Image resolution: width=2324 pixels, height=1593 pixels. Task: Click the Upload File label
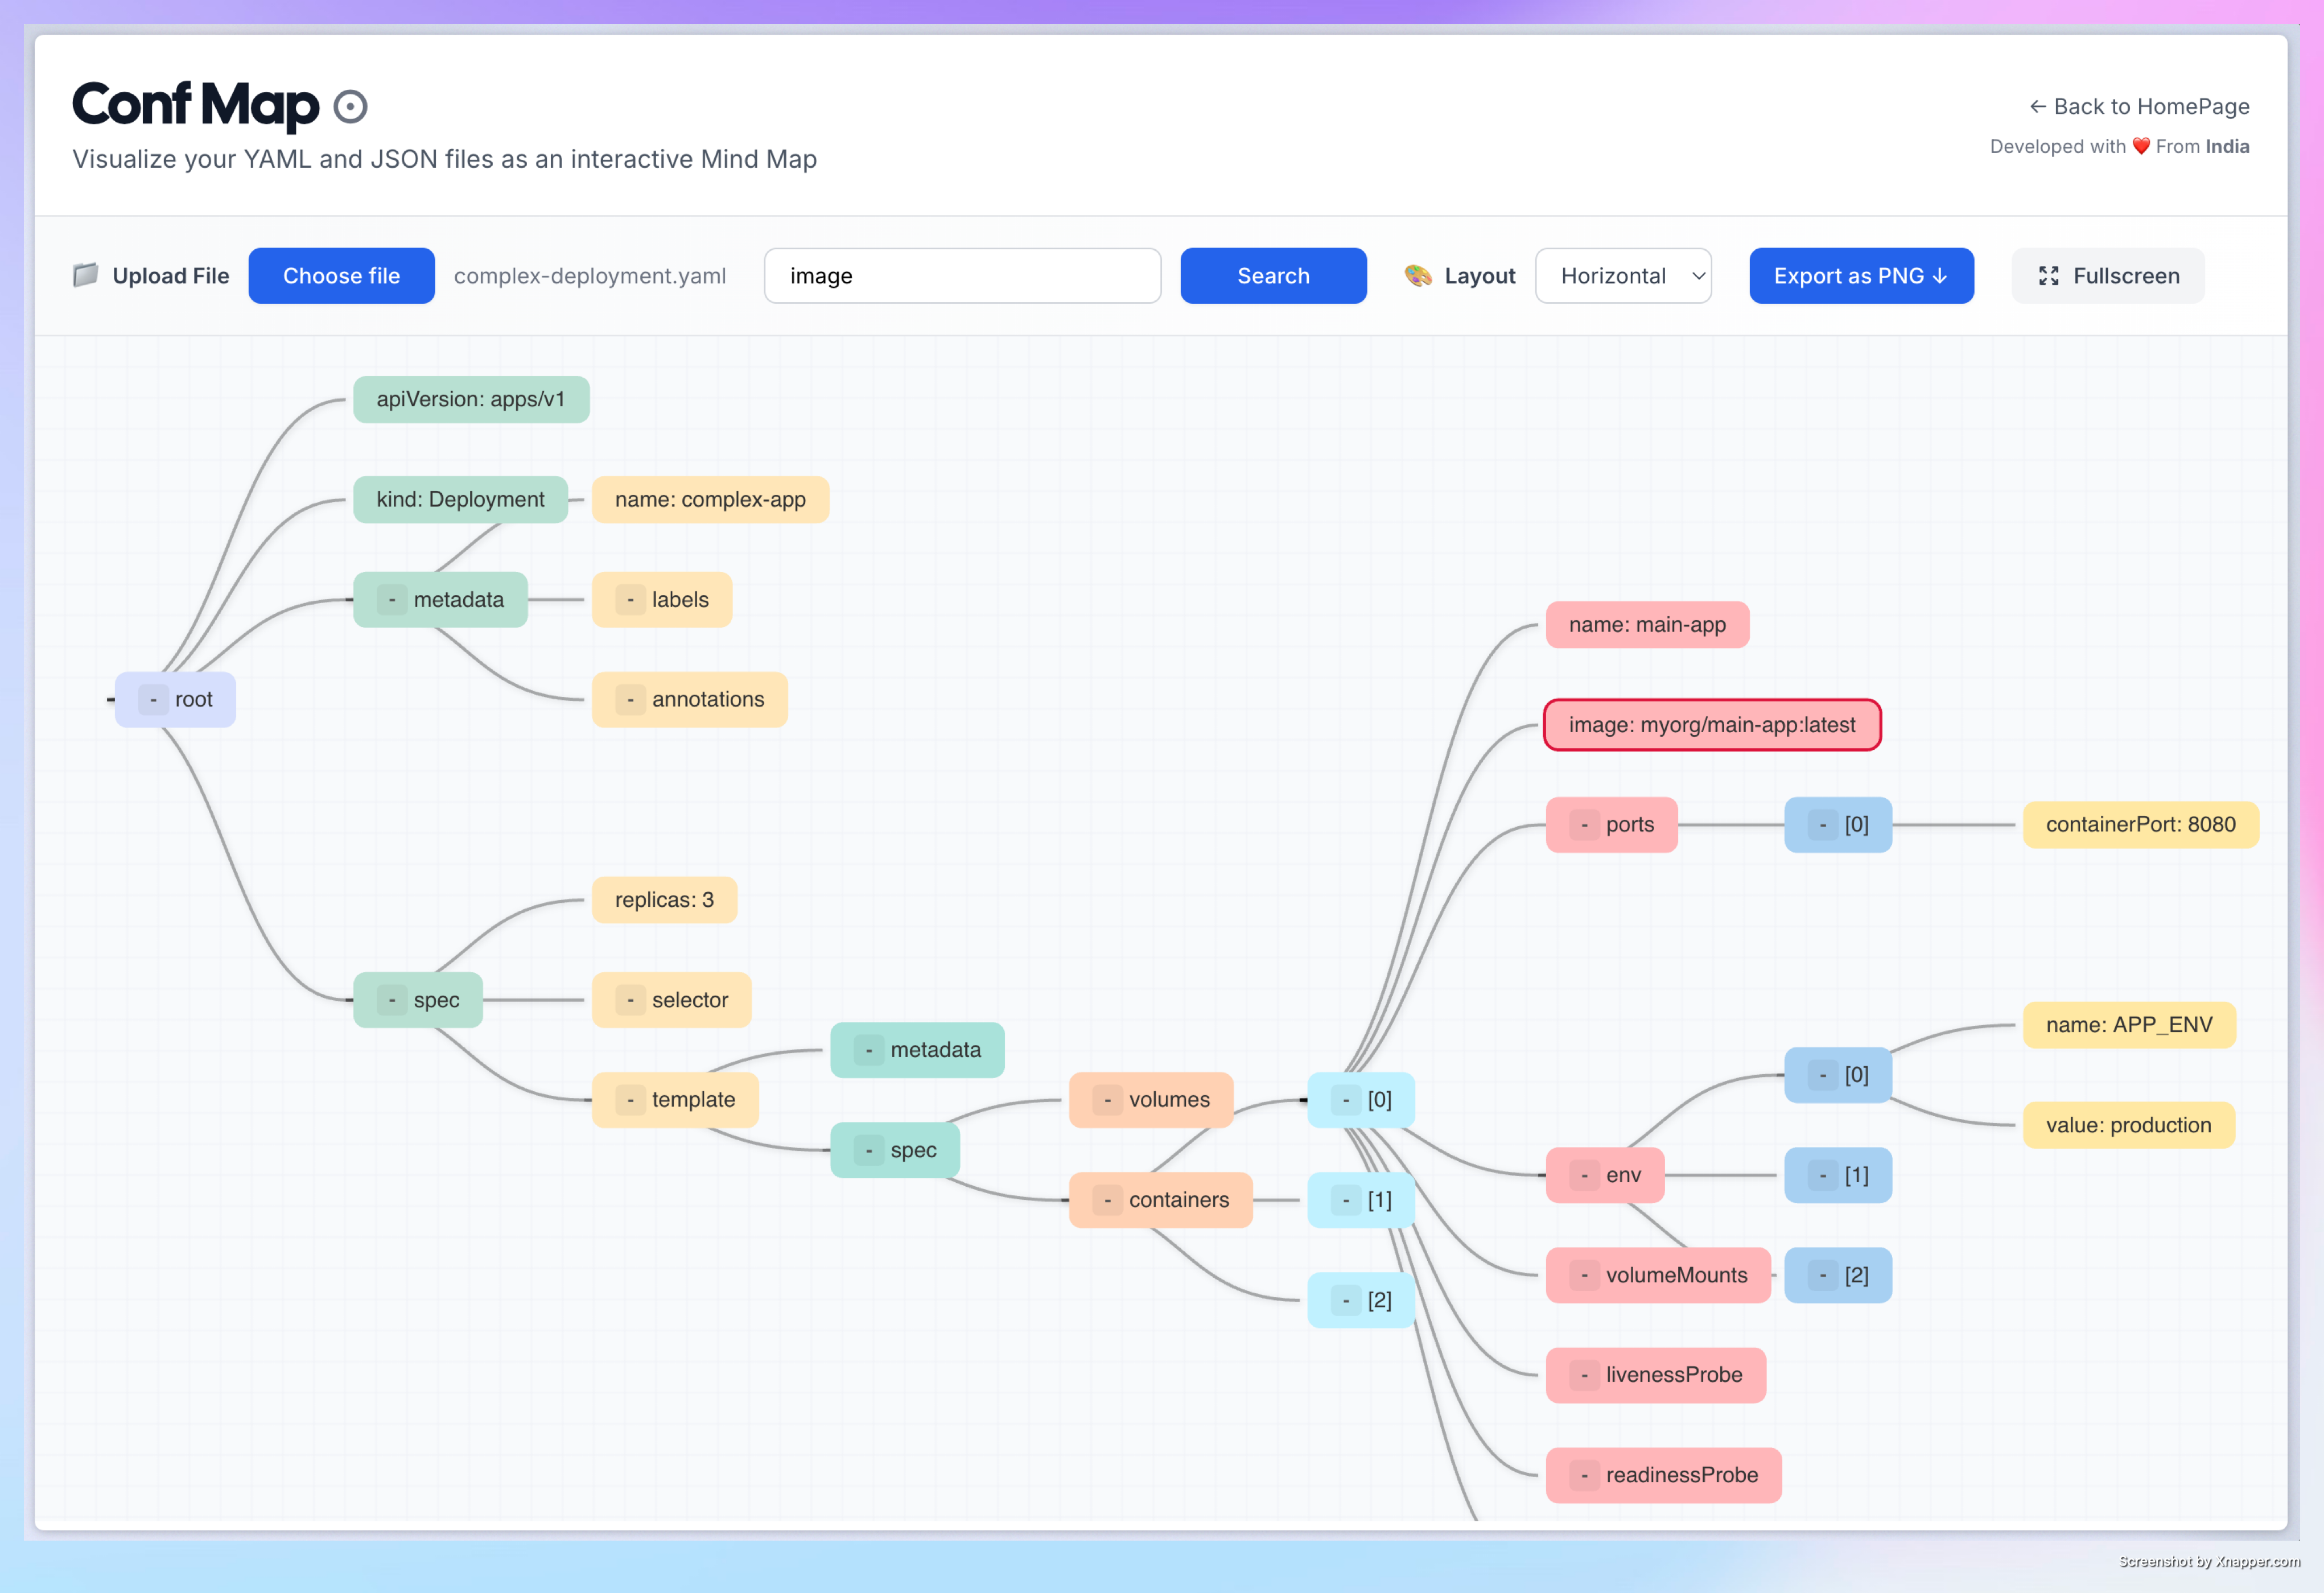[171, 276]
